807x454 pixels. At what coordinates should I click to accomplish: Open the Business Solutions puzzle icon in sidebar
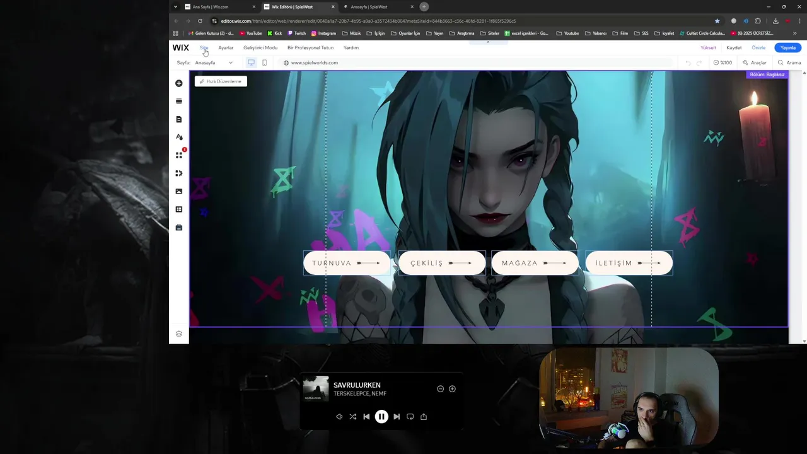[x=179, y=173]
